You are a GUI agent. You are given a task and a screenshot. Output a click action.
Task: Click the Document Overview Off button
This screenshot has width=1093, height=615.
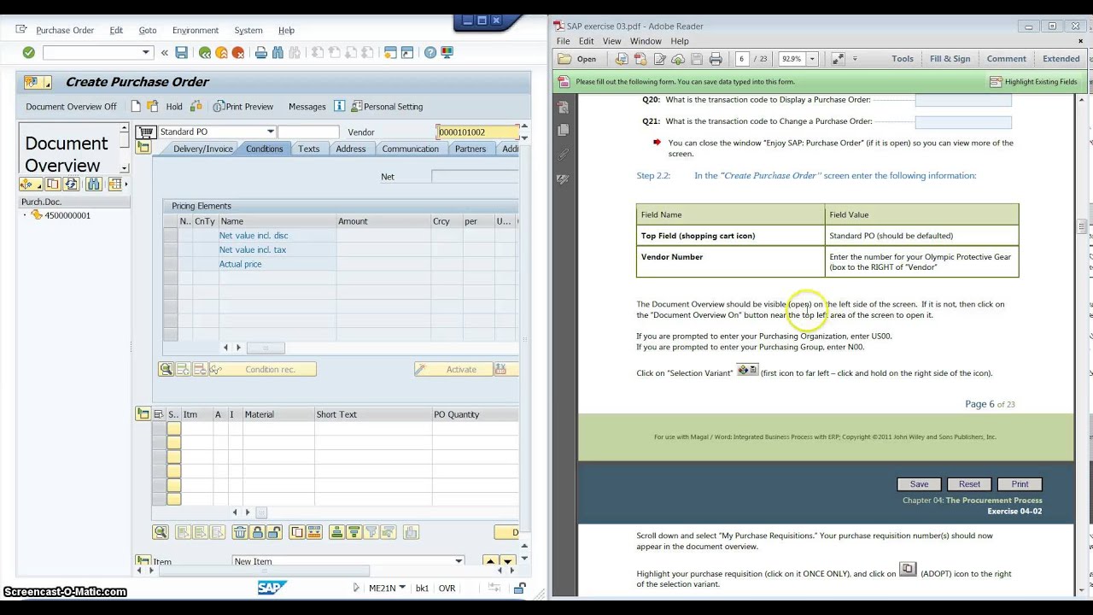(71, 107)
